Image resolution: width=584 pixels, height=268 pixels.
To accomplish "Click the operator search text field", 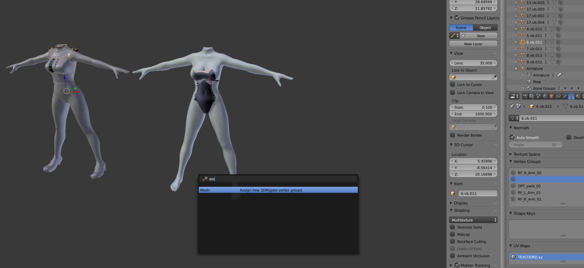I will (278, 179).
